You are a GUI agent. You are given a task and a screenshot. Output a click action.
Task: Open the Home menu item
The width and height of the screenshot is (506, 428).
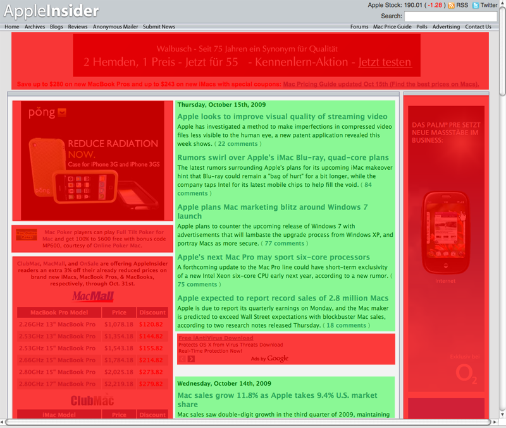11,27
